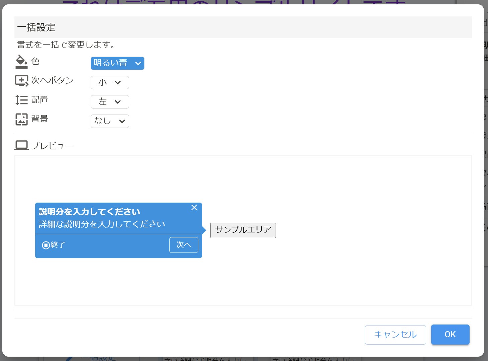Click the 色 label

35,61
